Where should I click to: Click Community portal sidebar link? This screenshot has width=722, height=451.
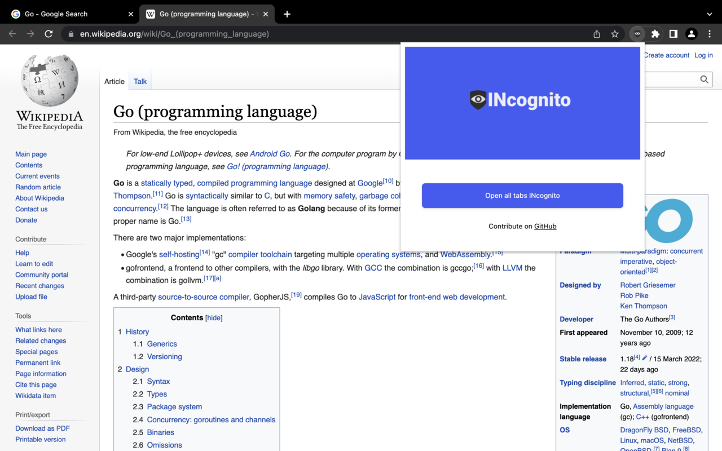click(42, 275)
